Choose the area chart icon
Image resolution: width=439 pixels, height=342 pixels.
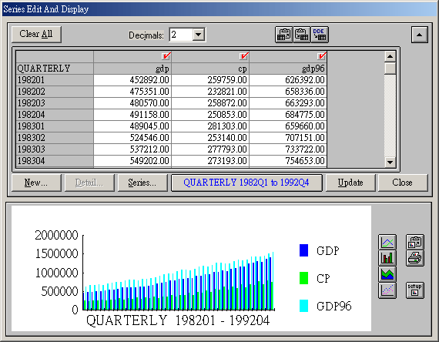(x=387, y=274)
